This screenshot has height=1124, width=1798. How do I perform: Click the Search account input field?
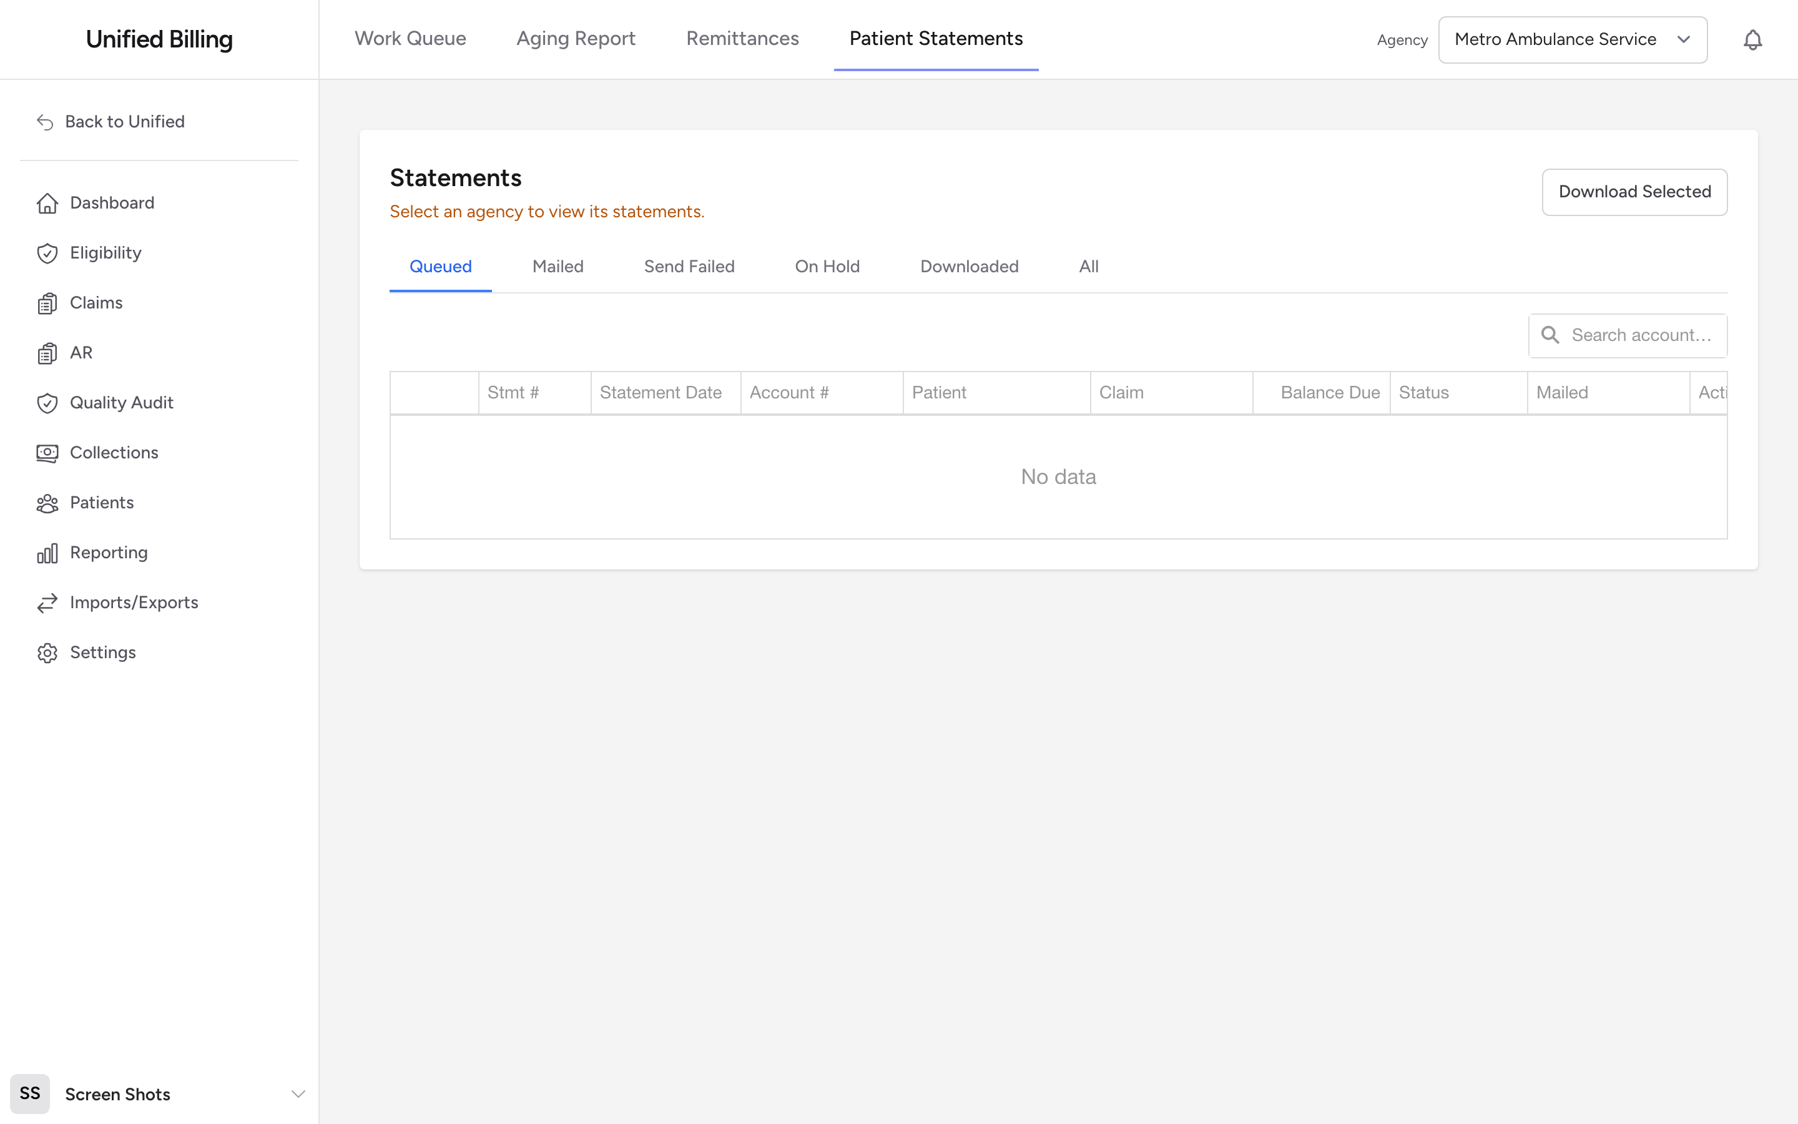click(1628, 335)
